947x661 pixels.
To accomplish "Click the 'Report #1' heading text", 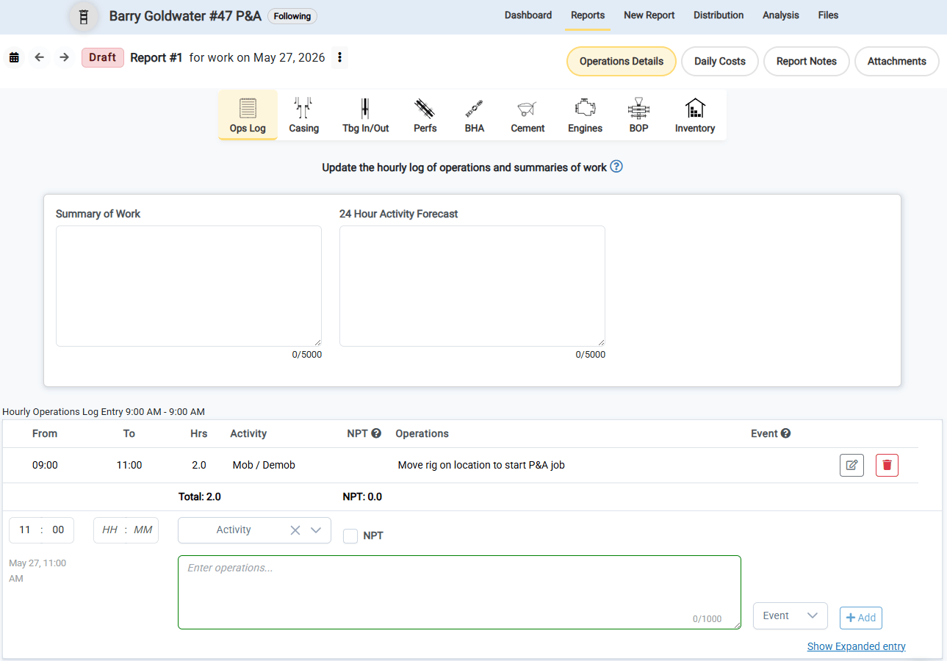I will [156, 57].
